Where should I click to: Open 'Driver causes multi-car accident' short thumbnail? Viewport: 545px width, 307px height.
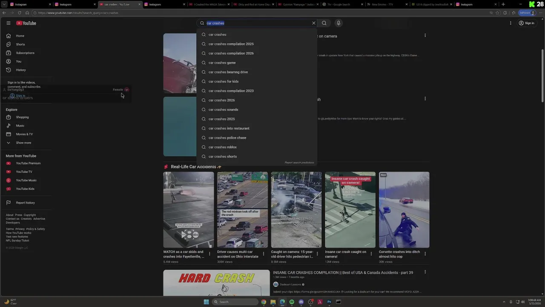[242, 210]
